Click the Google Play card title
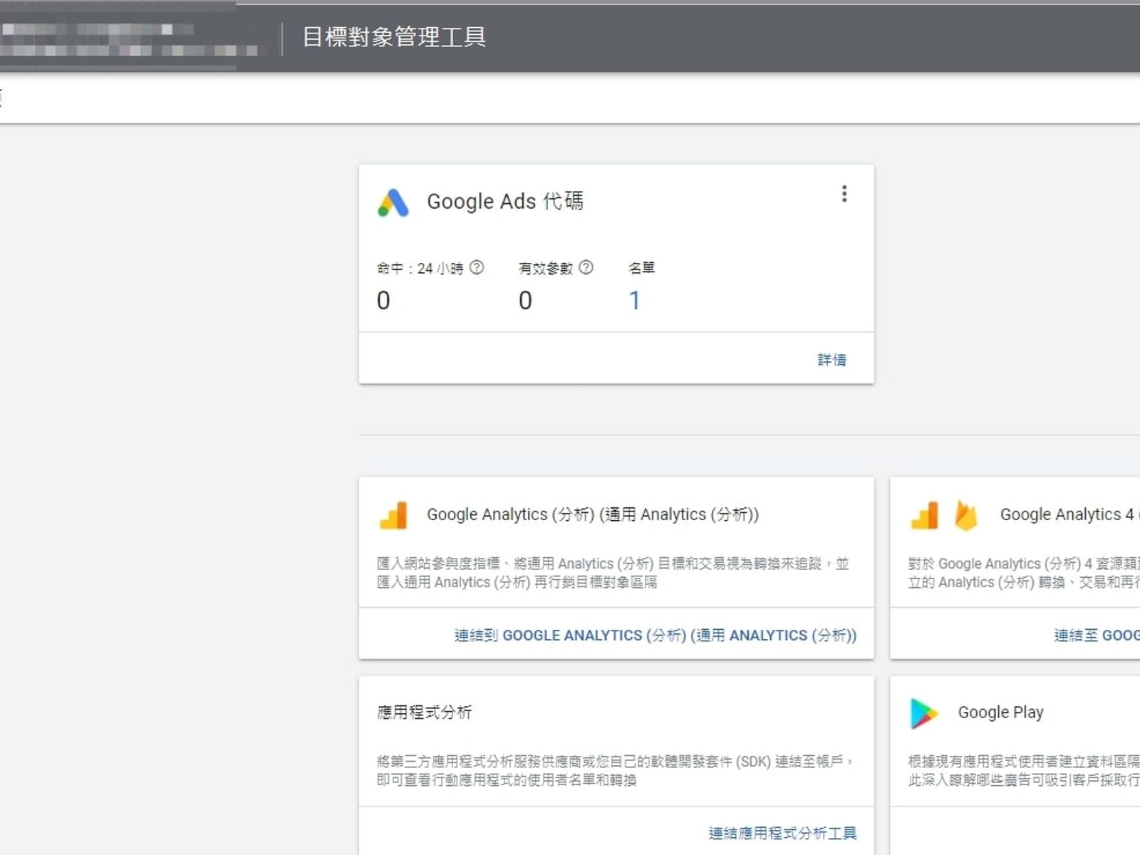The width and height of the screenshot is (1140, 855). pyautogui.click(x=1000, y=712)
